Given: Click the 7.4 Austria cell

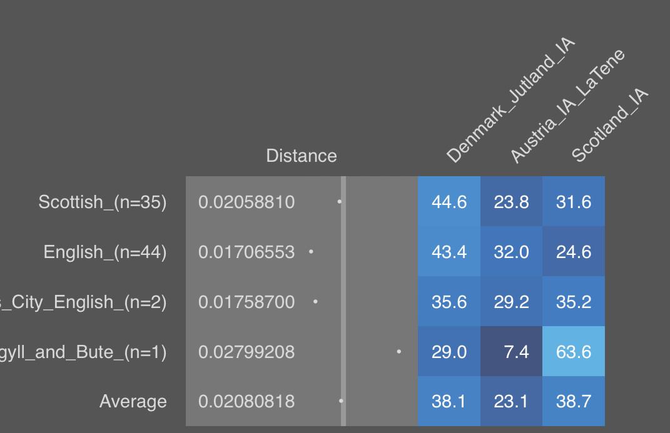Looking at the screenshot, I should tap(511, 352).
